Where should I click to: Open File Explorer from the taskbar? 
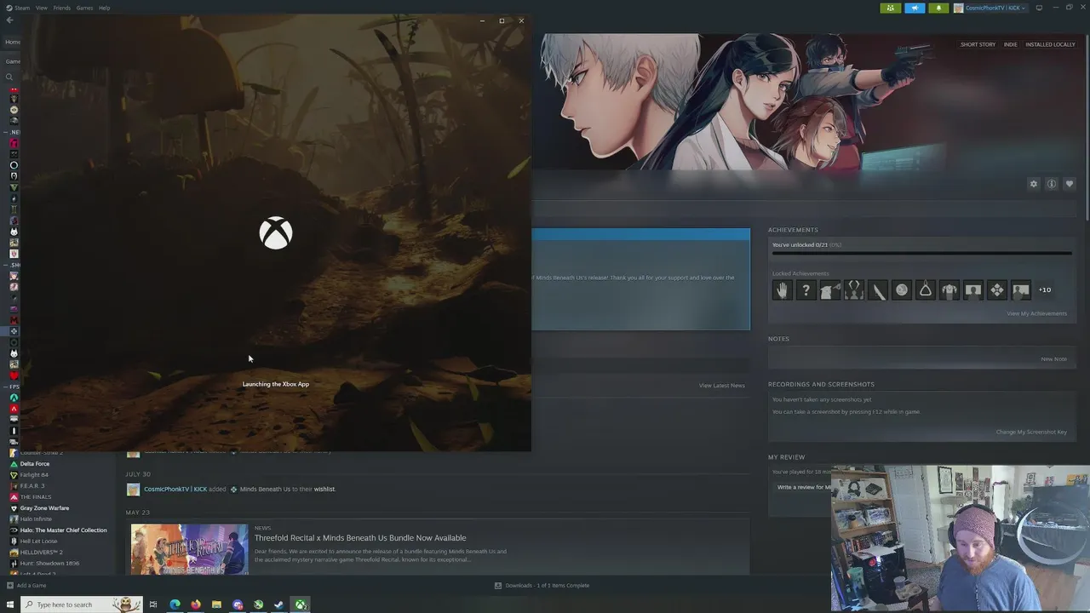tap(216, 604)
